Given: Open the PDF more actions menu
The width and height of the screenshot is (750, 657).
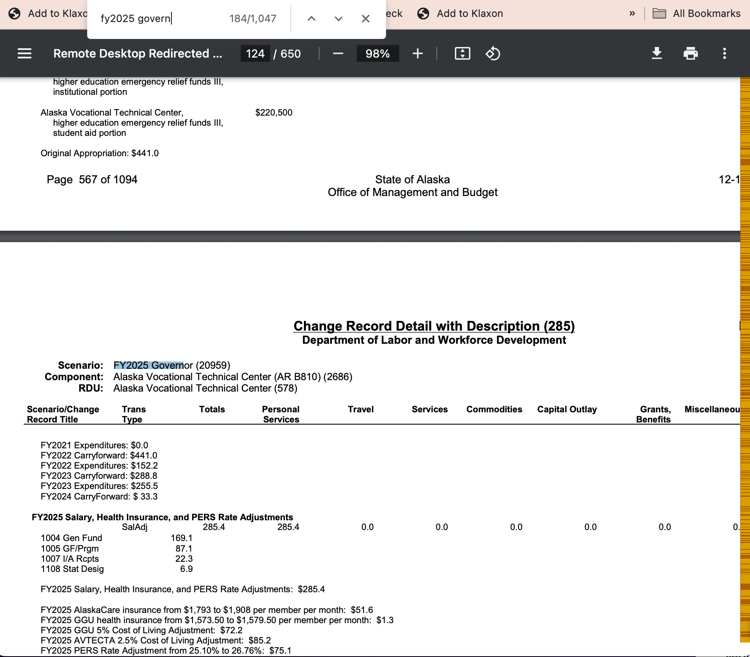Looking at the screenshot, I should point(725,54).
